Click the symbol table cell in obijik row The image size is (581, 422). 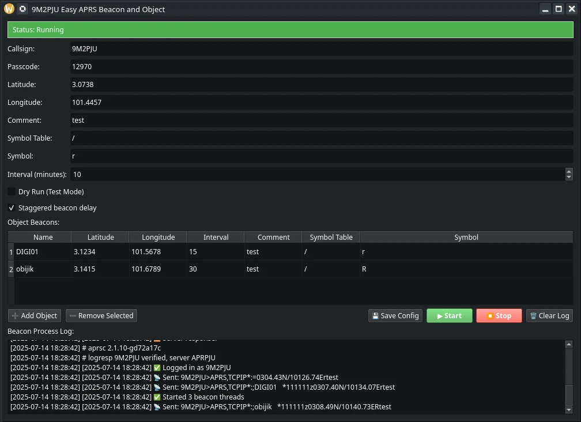tap(331, 269)
